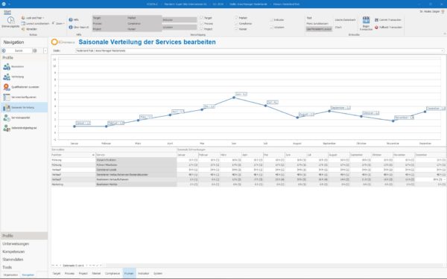Click the Dezember column header in the table
This screenshot has height=279, width=447.
coord(431,155)
